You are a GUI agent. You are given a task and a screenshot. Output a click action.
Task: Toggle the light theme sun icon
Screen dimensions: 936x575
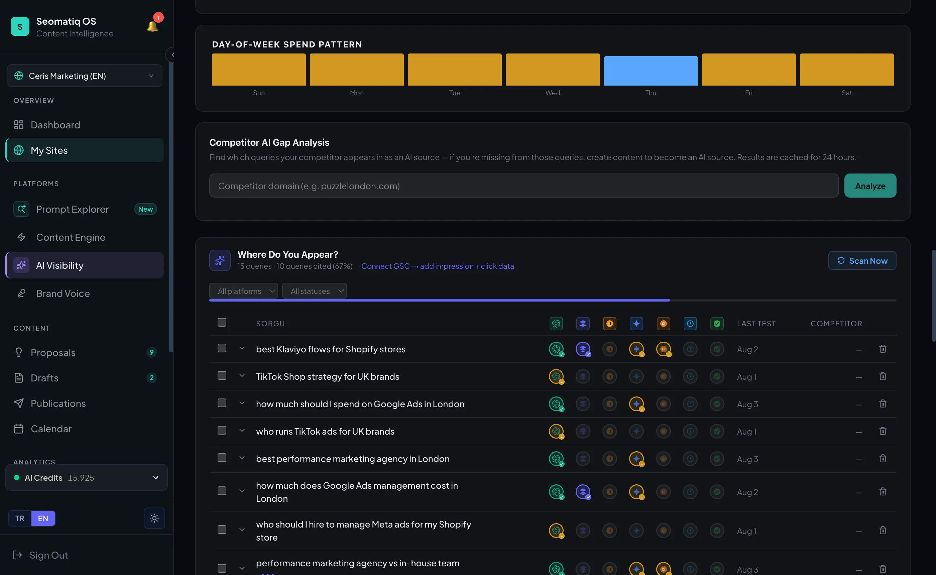click(x=154, y=518)
